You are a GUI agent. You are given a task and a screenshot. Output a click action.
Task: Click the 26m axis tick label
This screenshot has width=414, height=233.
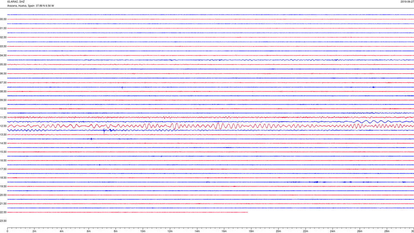point(360,231)
